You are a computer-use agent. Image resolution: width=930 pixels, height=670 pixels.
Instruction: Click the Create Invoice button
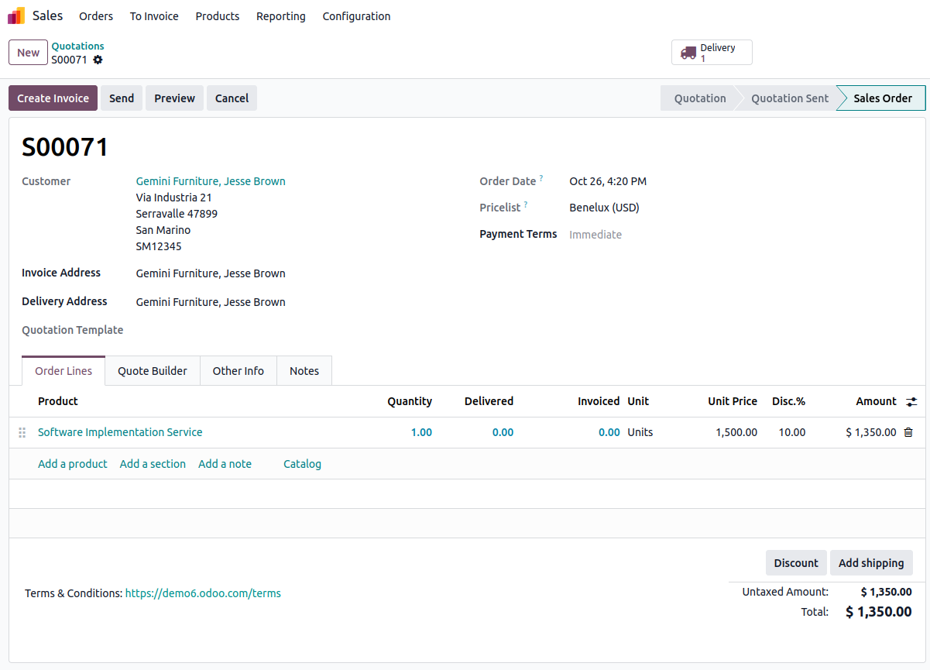pos(53,98)
